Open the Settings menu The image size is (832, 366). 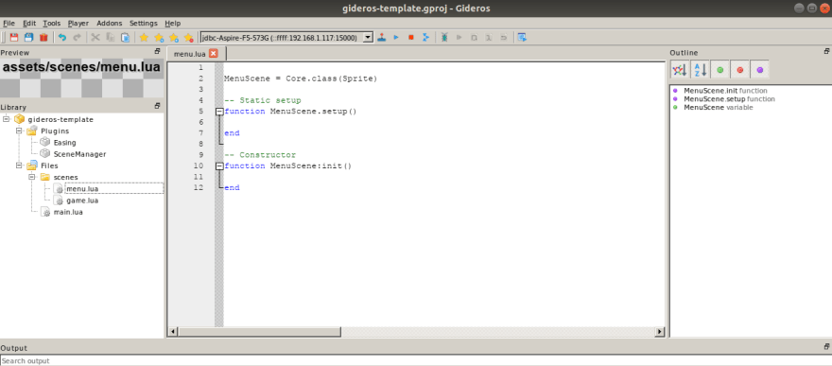pos(144,24)
